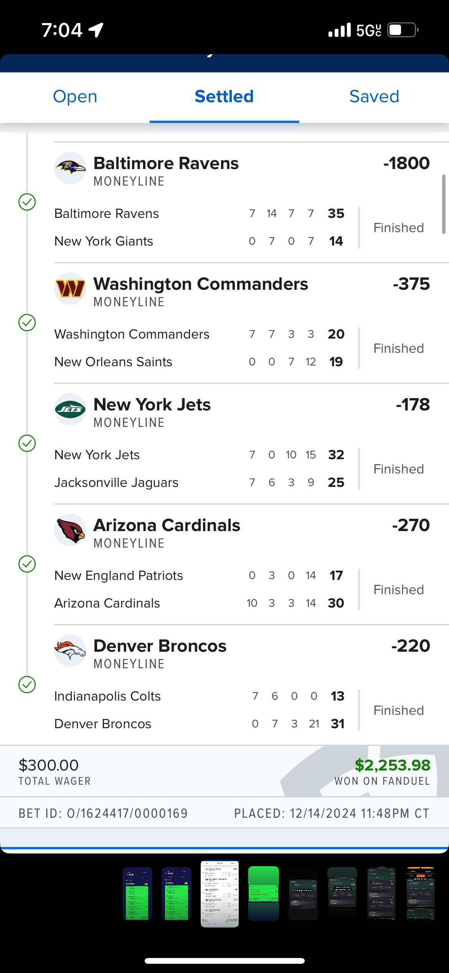Open the Saved bets tab
The height and width of the screenshot is (973, 449).
coord(374,97)
